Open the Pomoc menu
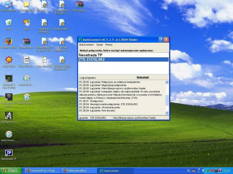 (109, 45)
